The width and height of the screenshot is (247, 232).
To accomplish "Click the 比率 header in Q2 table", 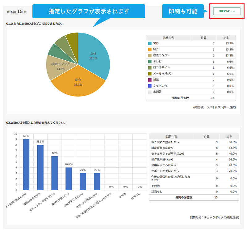I will pos(229,136).
